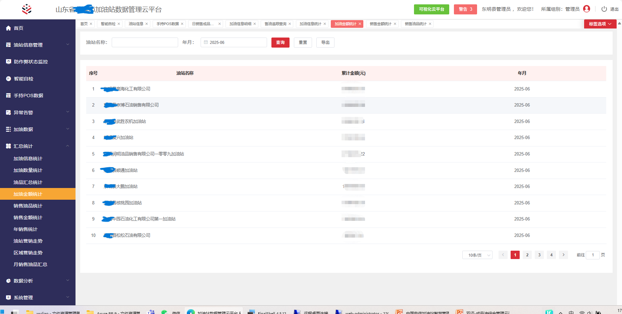Close the 手持POS数据 tab

(x=182, y=24)
